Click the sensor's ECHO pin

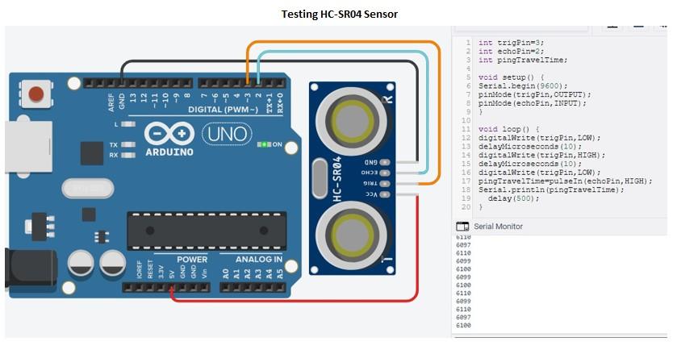pyautogui.click(x=385, y=173)
